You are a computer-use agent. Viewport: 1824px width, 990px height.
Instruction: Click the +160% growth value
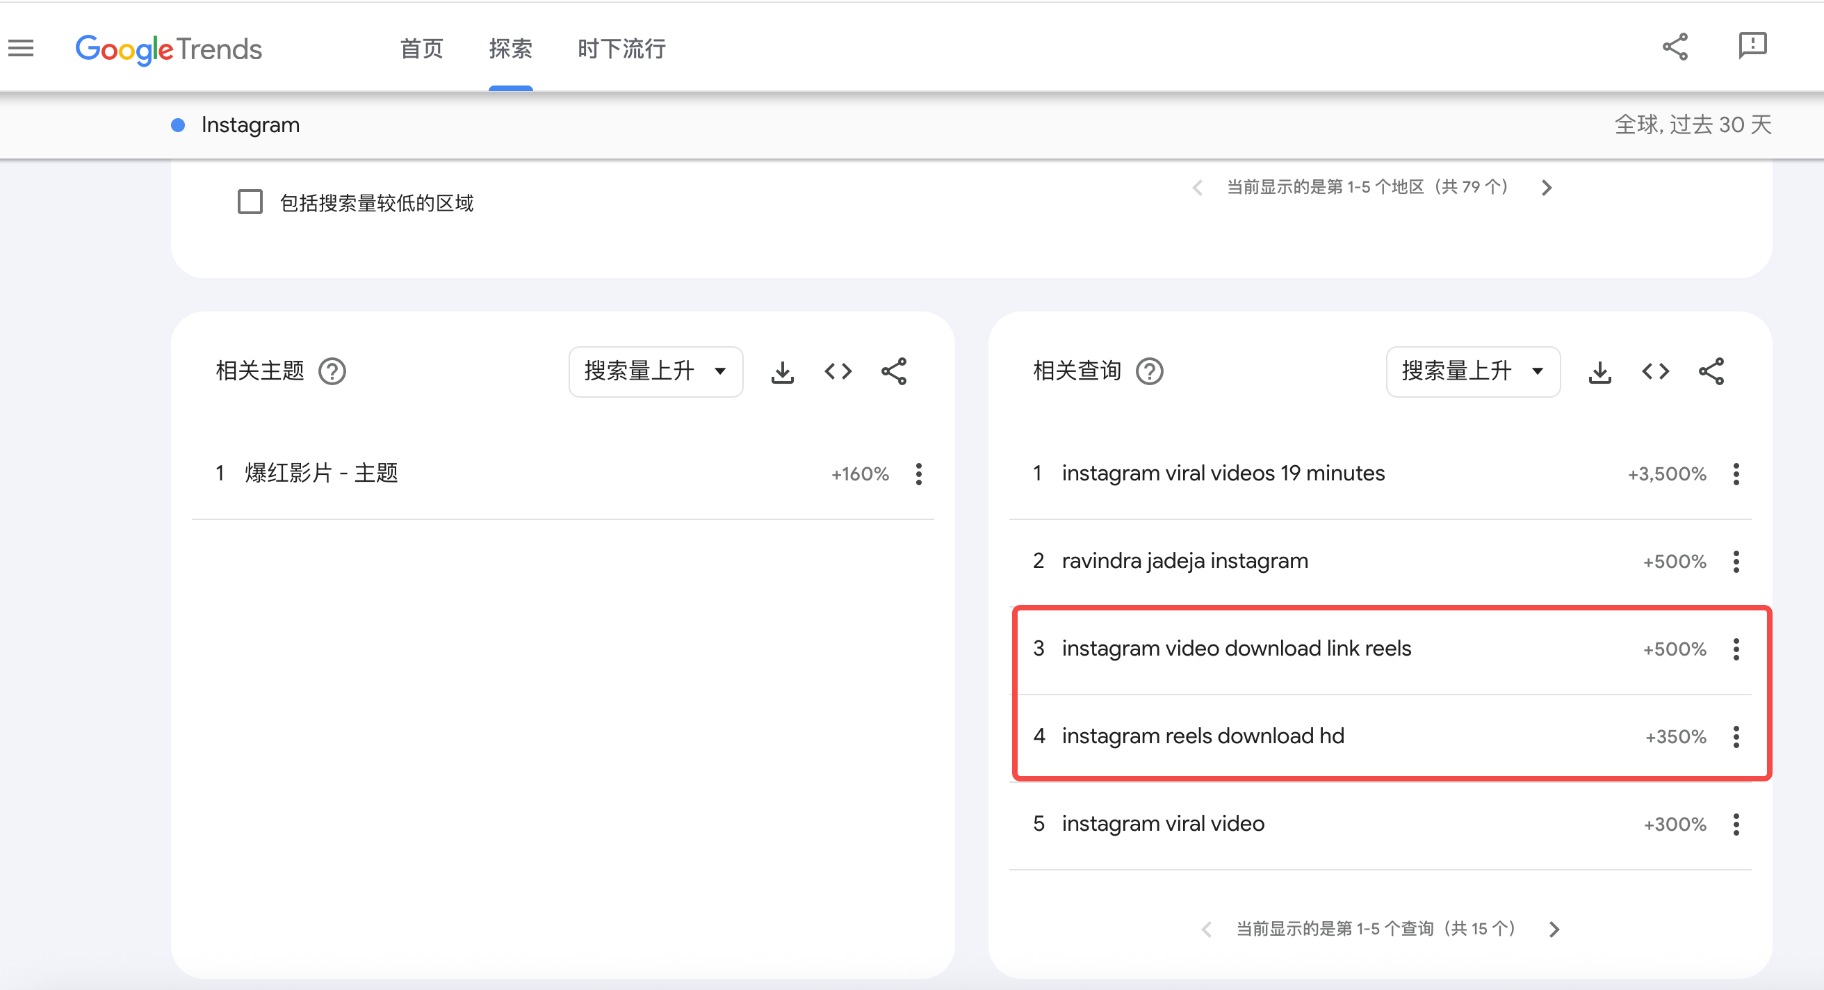click(860, 473)
